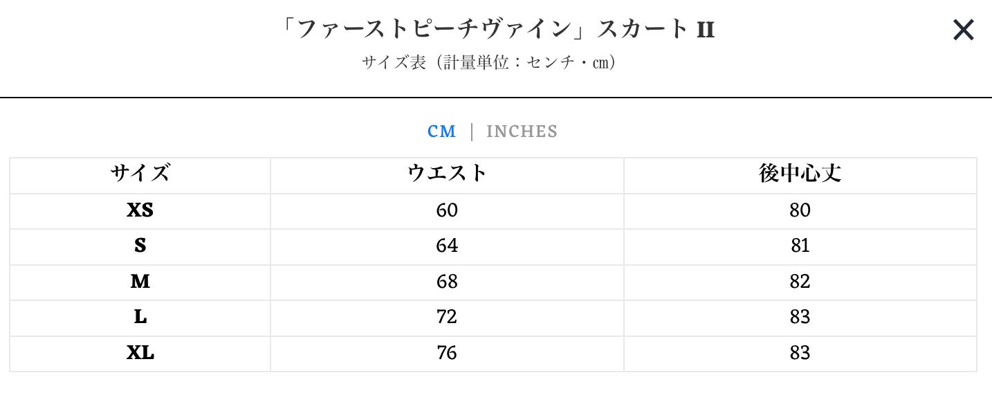This screenshot has height=393, width=992.
Task: Click waist value 60 for XS
Action: coord(447,210)
